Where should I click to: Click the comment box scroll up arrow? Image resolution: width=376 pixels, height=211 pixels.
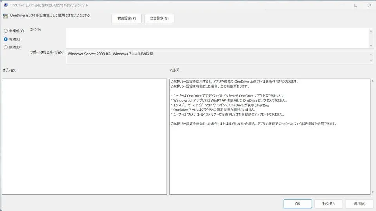[371, 31]
